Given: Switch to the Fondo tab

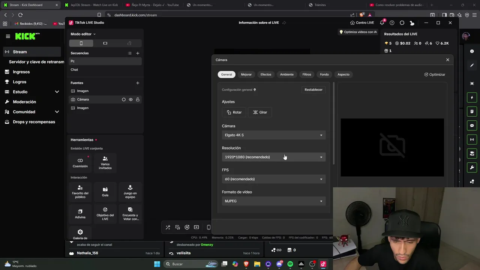Looking at the screenshot, I should (324, 74).
